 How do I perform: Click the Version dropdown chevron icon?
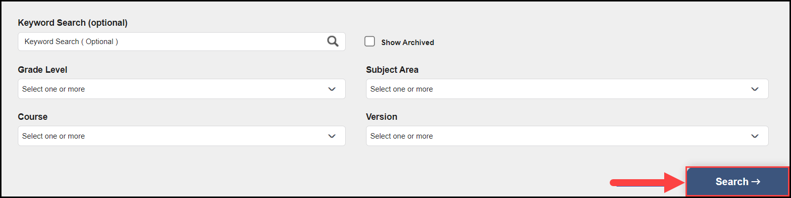pyautogui.click(x=755, y=136)
